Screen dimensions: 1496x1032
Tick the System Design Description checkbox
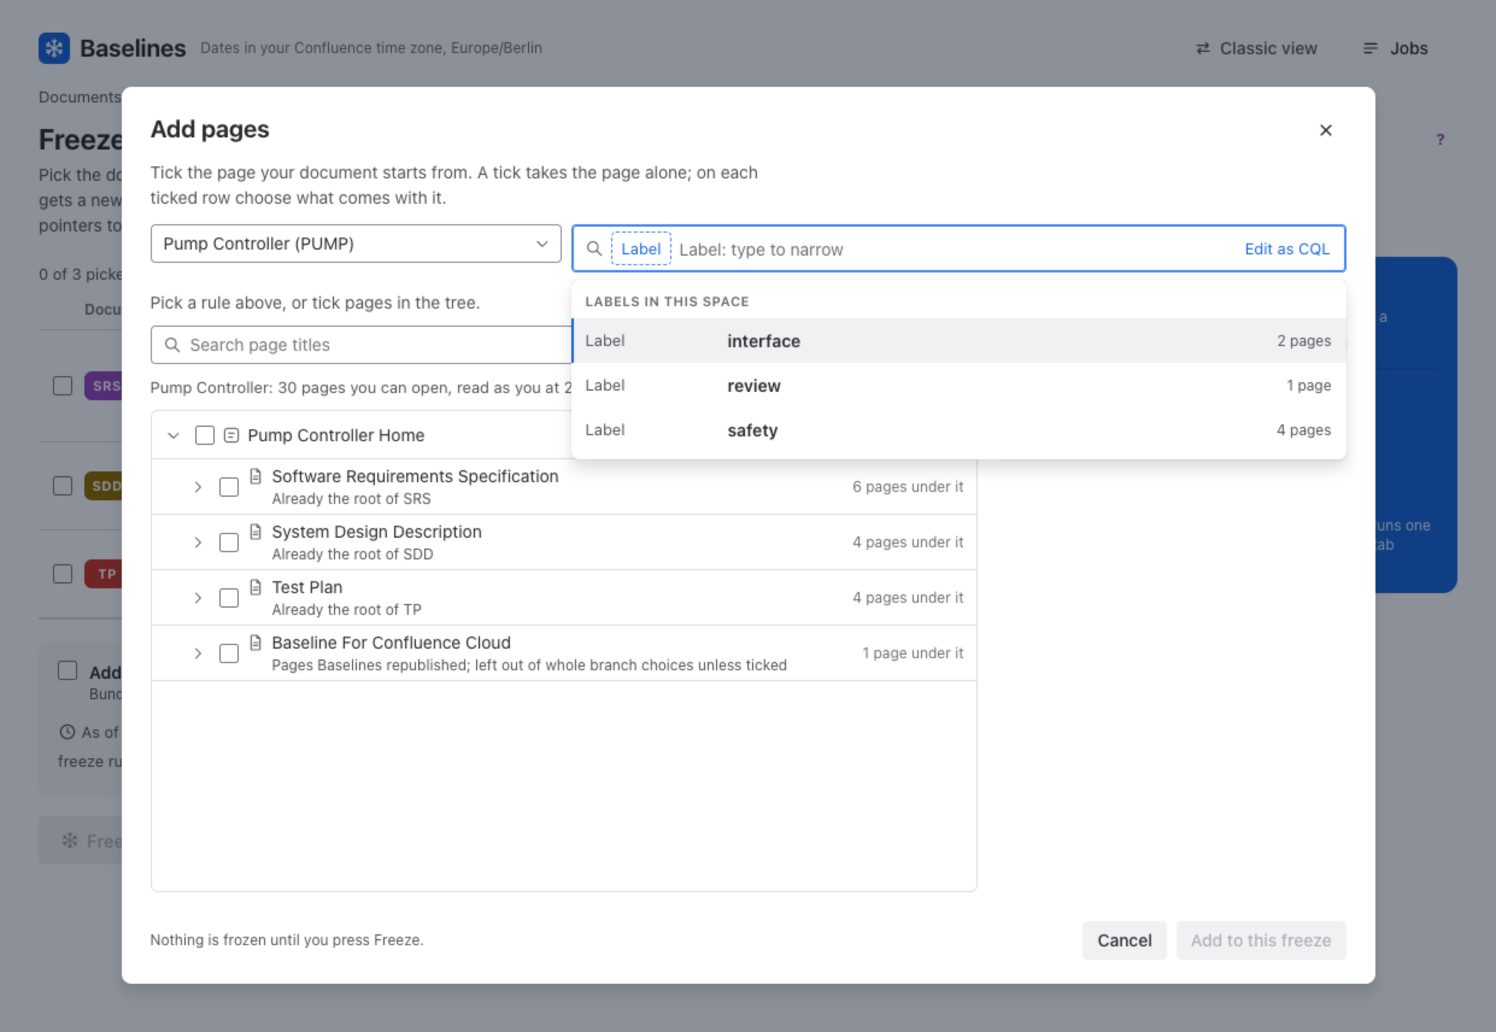pyautogui.click(x=229, y=543)
